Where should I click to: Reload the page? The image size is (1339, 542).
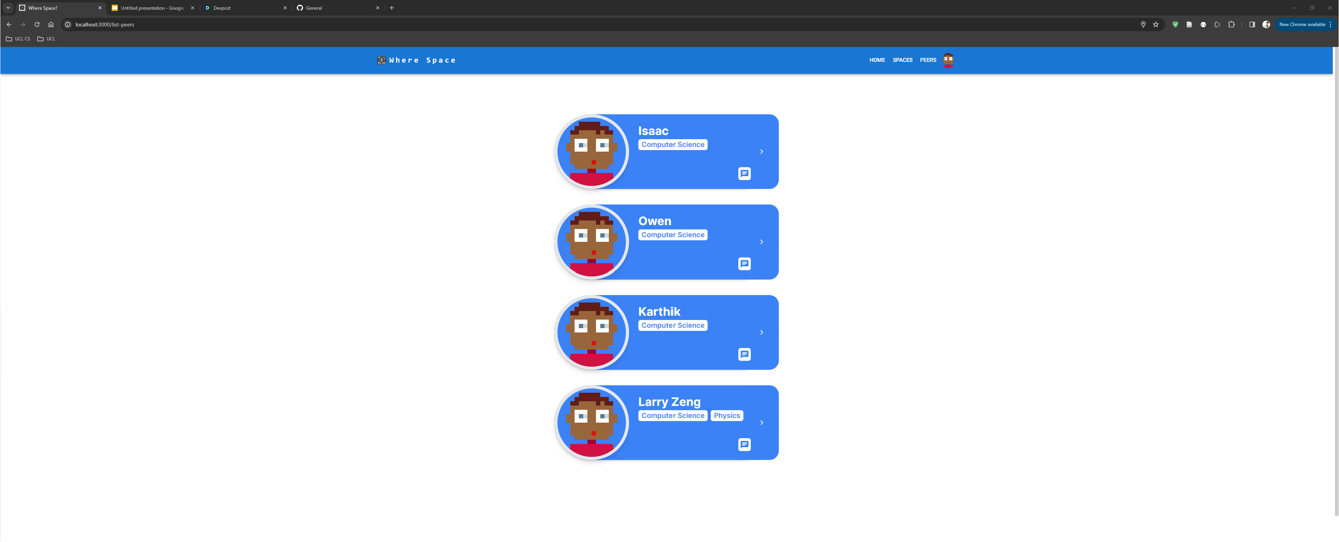point(37,24)
